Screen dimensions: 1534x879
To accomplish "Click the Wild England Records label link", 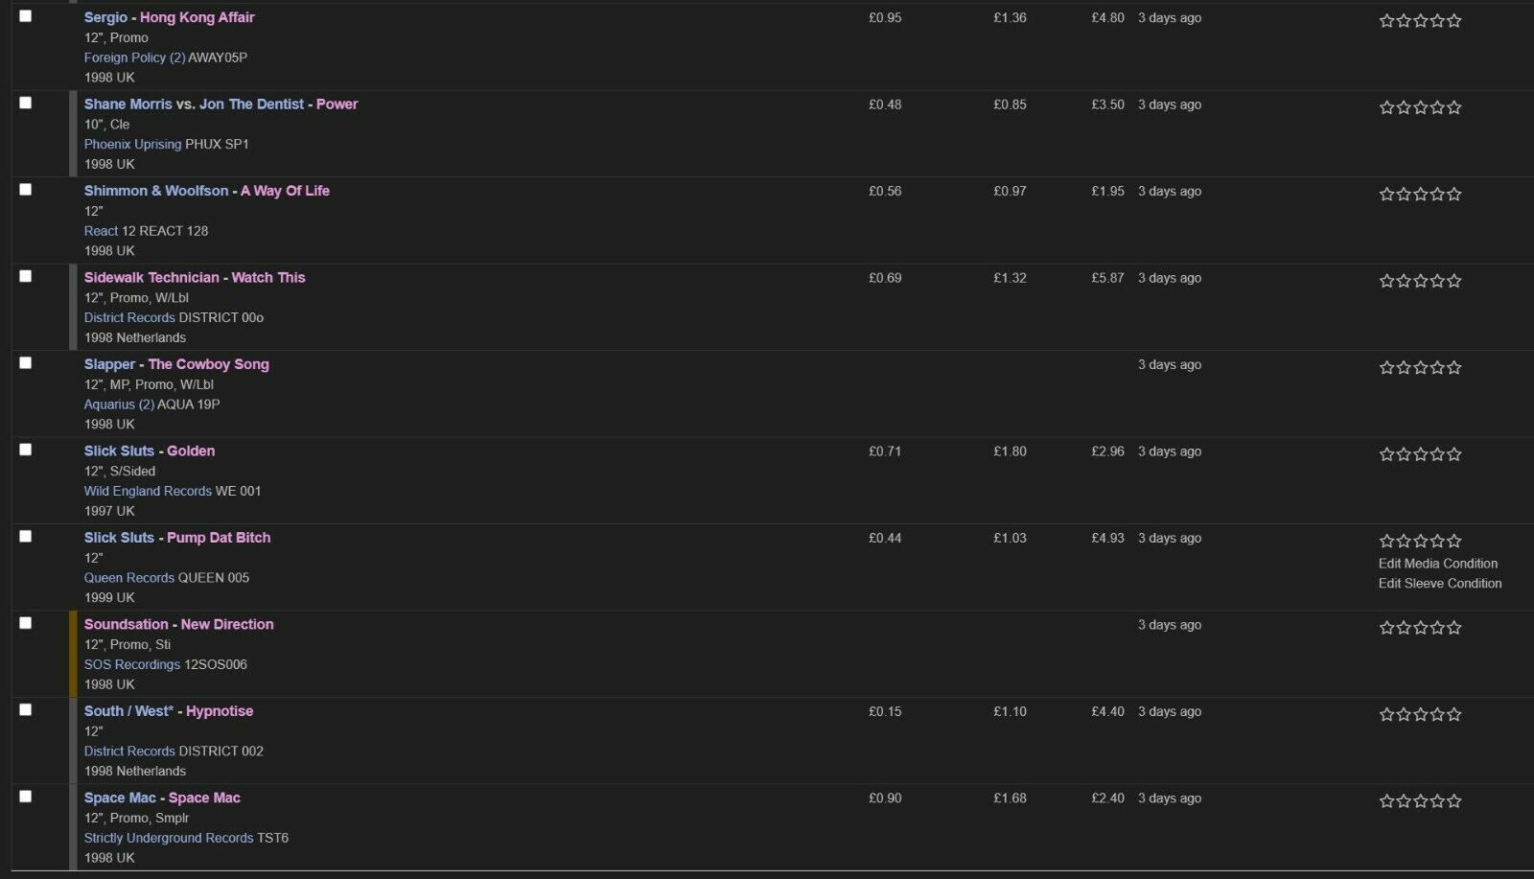I will (x=148, y=491).
